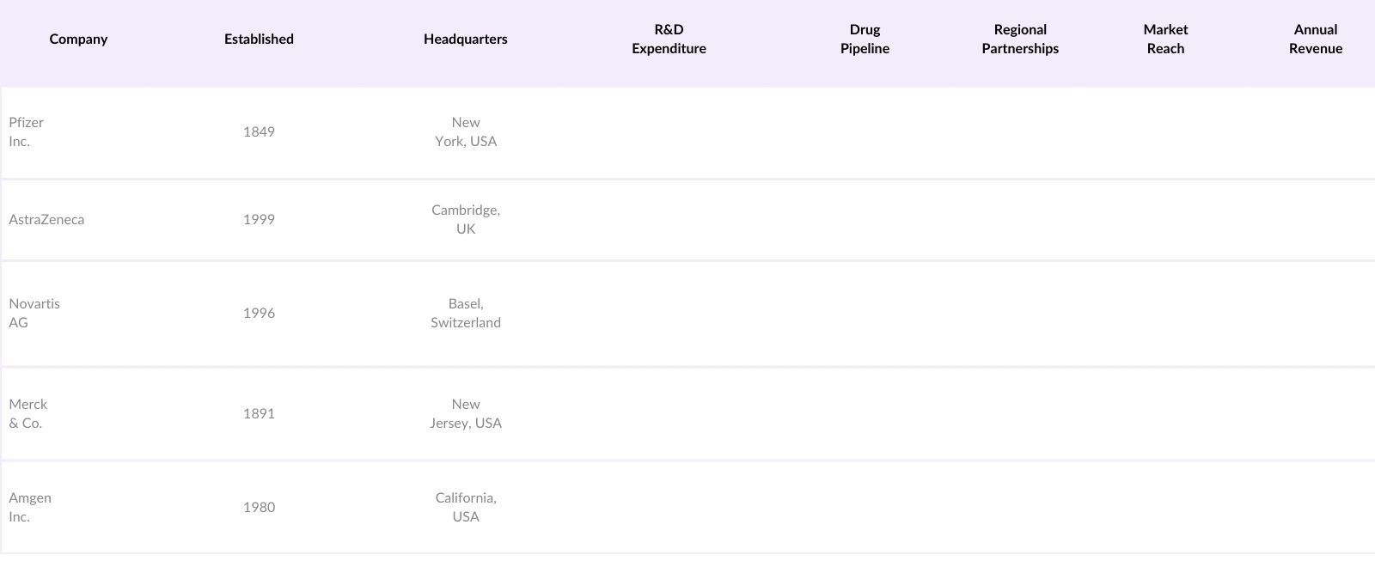Click the California, USA headquarters cell
The image size is (1375, 561).
tap(465, 508)
